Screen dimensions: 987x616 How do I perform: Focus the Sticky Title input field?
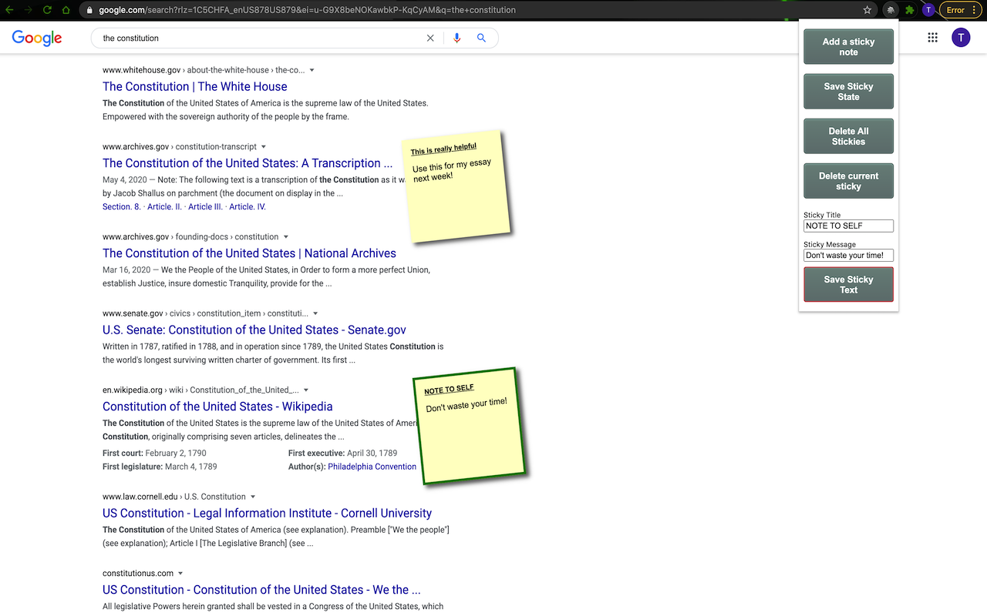point(848,226)
